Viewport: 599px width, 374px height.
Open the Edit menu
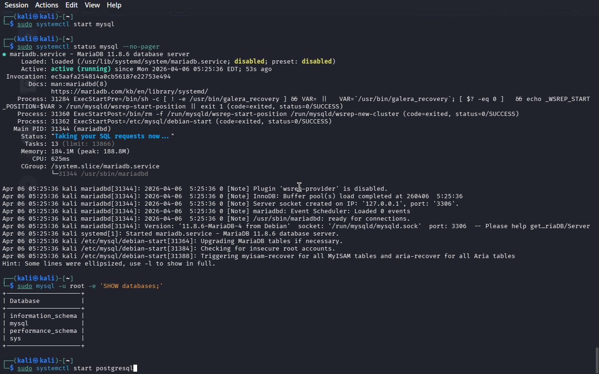click(72, 5)
